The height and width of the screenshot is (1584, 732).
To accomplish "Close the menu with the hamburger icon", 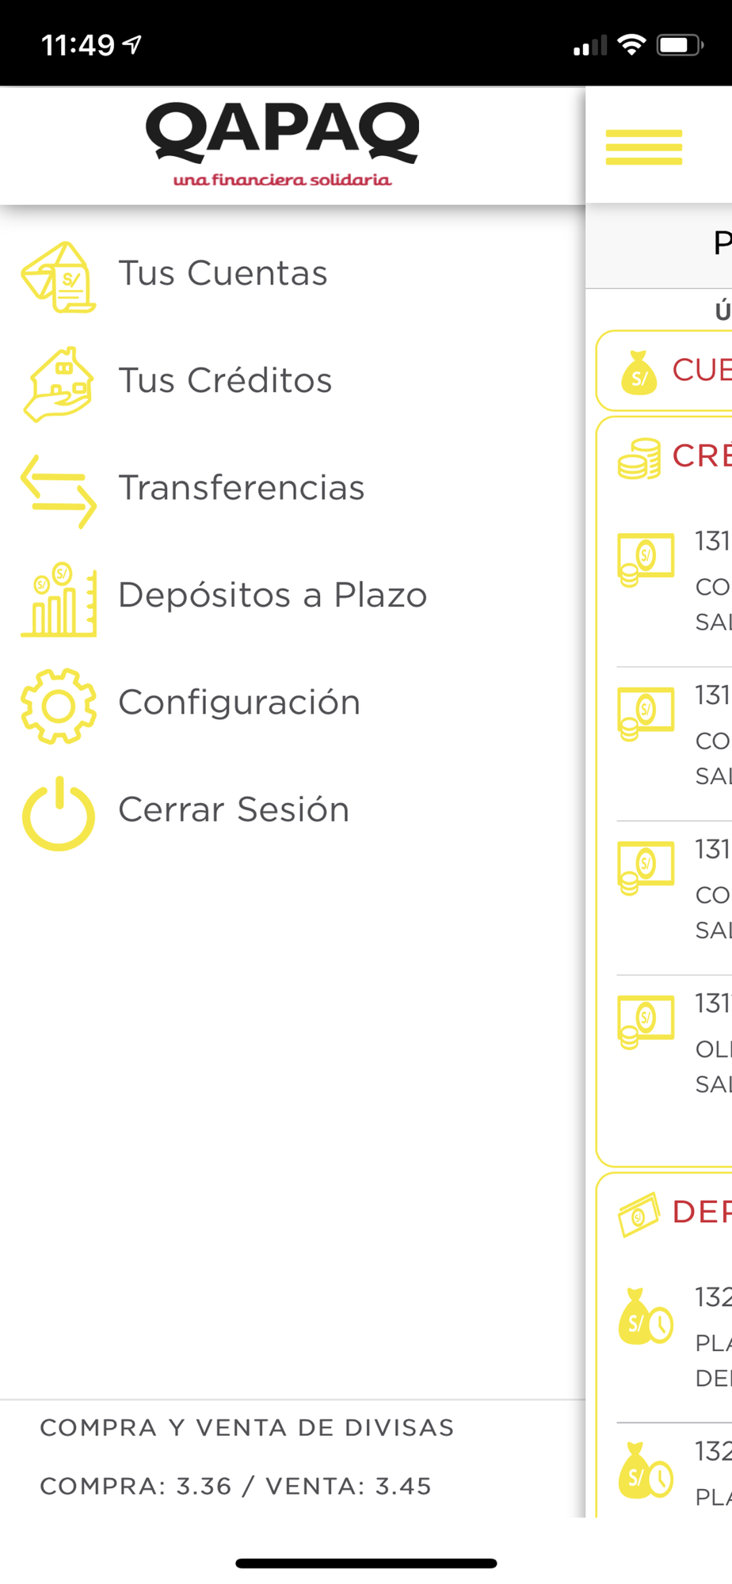I will point(644,147).
